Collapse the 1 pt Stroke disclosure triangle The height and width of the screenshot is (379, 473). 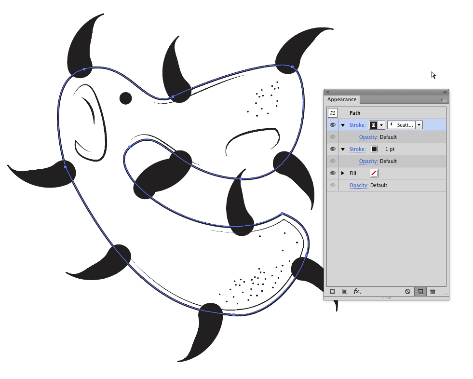343,149
